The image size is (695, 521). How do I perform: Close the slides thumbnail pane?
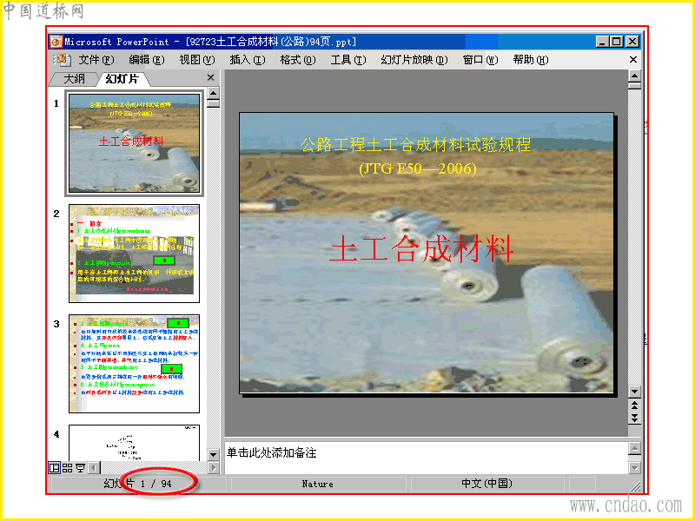[x=210, y=77]
